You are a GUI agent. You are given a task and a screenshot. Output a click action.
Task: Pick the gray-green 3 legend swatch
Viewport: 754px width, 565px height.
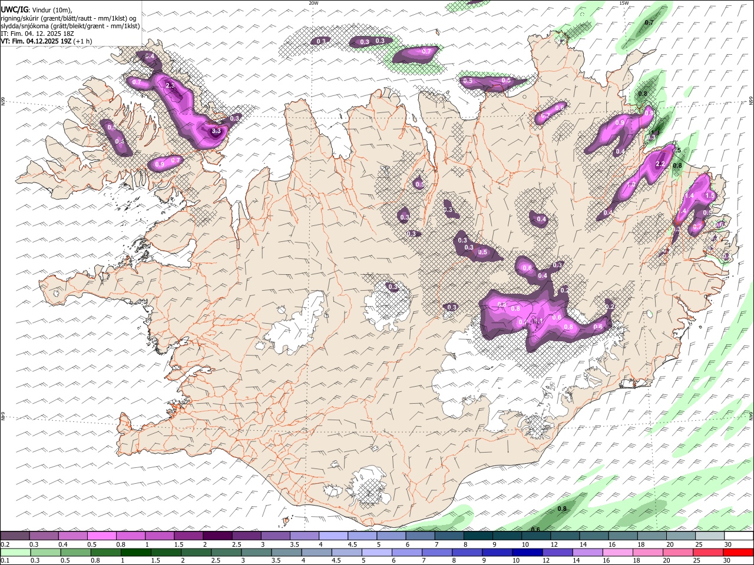[x=256, y=552]
